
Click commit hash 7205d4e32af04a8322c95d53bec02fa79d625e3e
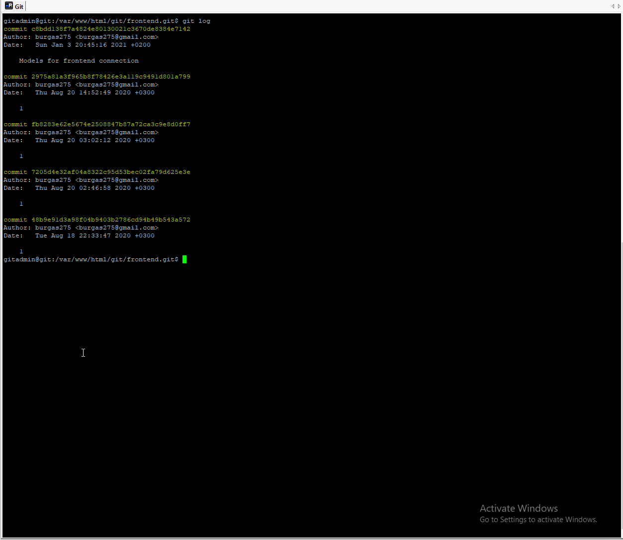[111, 172]
